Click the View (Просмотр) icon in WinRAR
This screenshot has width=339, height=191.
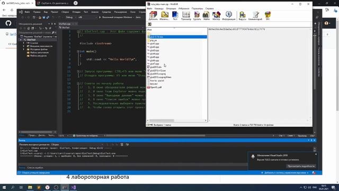186,15
